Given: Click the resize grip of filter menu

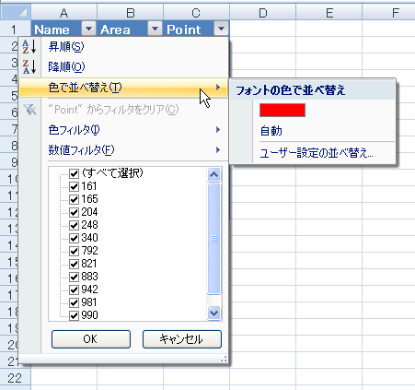Looking at the screenshot, I should click(x=224, y=359).
